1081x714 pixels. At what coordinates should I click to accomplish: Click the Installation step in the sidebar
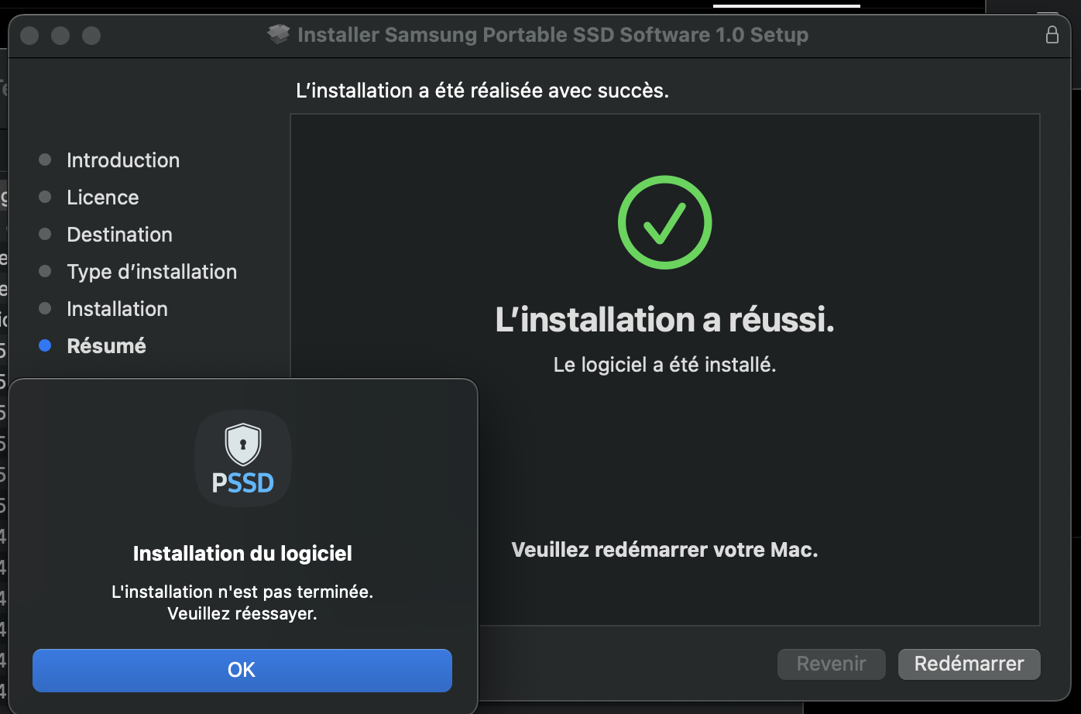coord(117,309)
